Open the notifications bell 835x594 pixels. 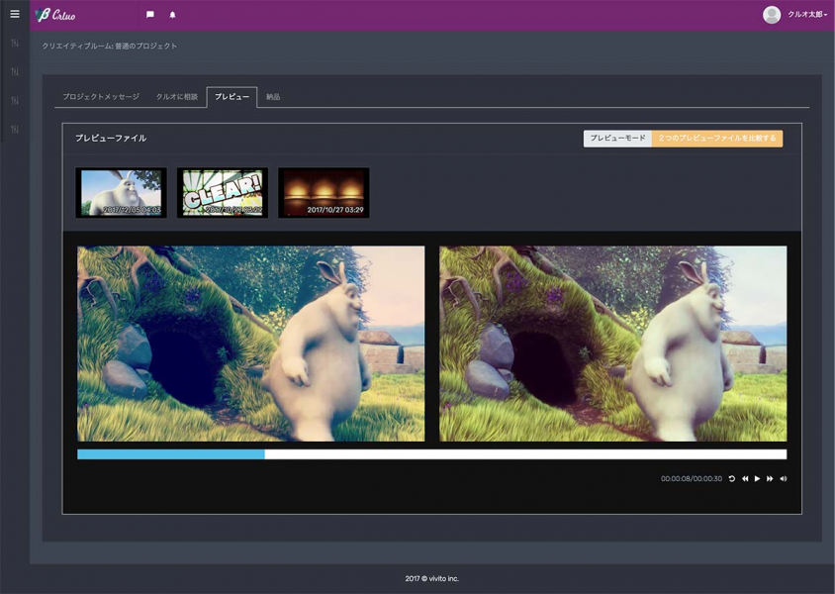172,15
